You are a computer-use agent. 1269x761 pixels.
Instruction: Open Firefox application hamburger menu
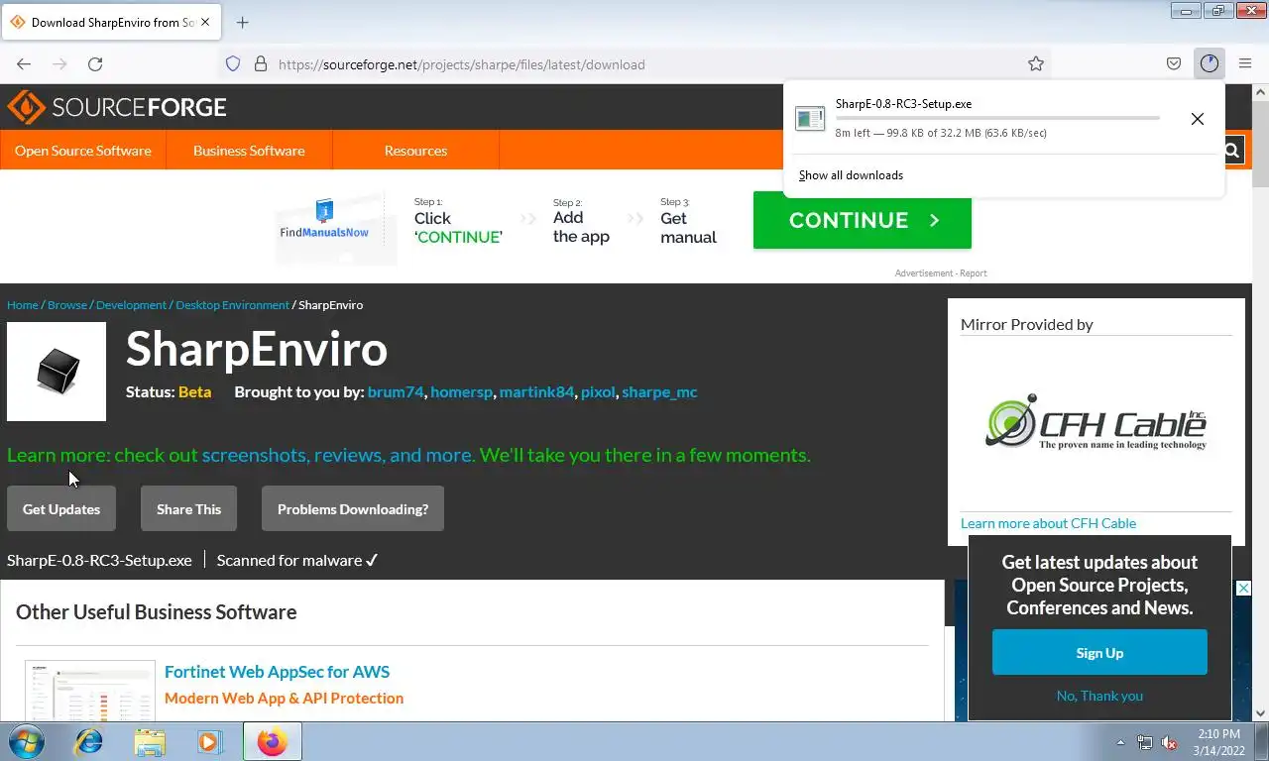[x=1245, y=64]
